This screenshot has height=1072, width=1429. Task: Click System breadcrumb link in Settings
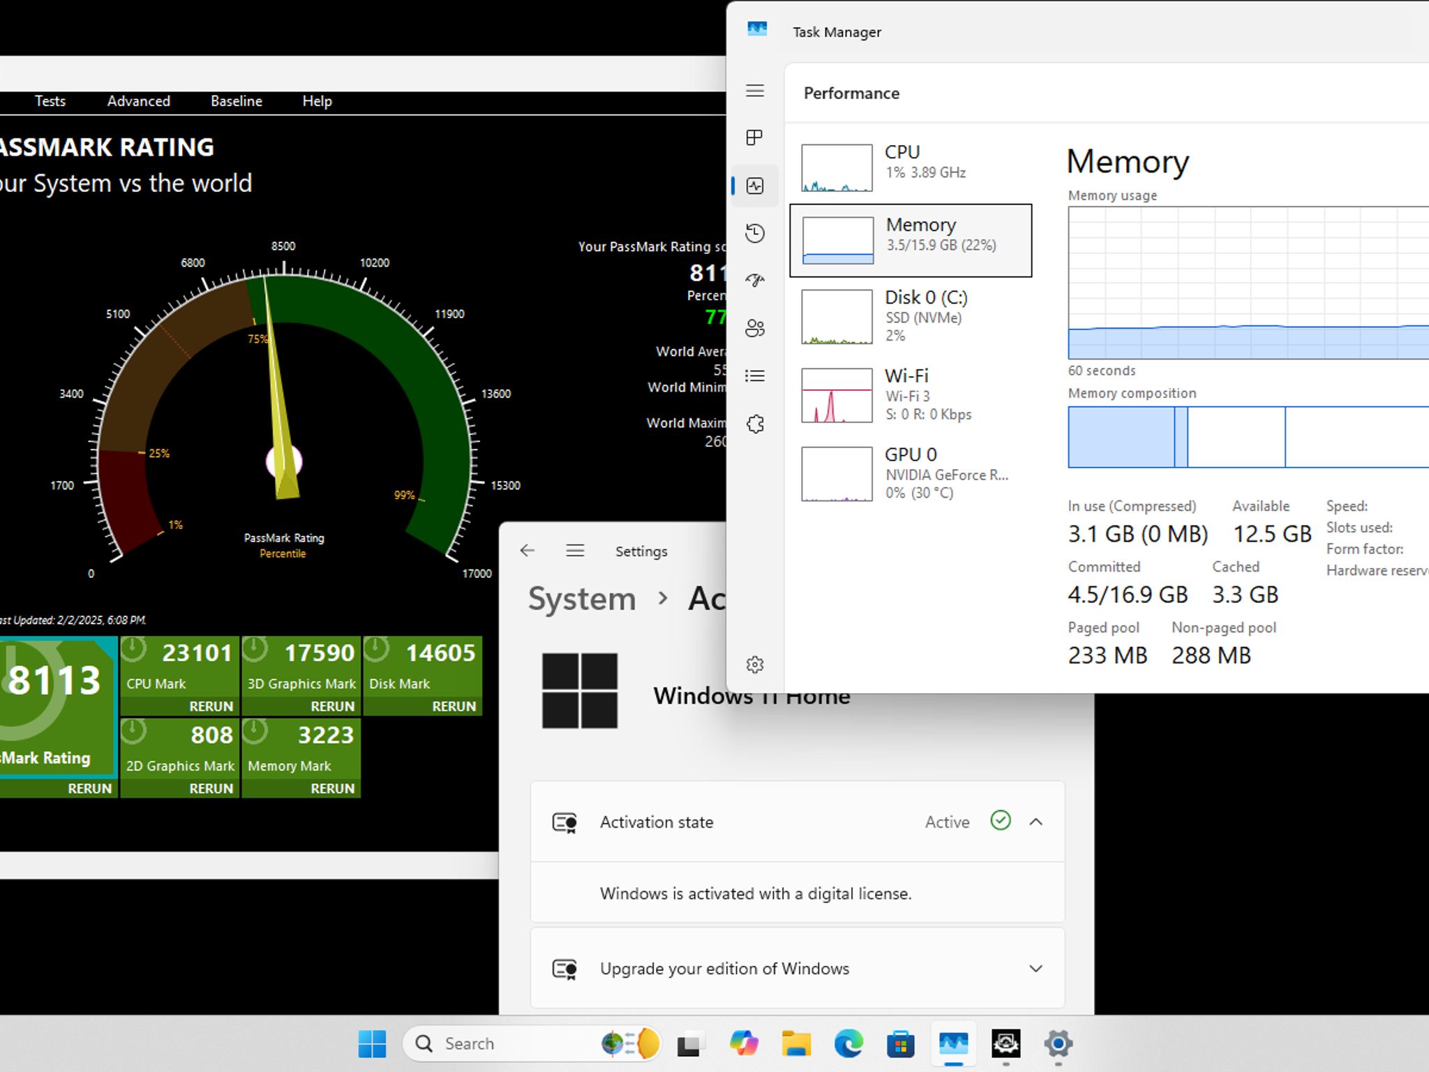coord(582,599)
